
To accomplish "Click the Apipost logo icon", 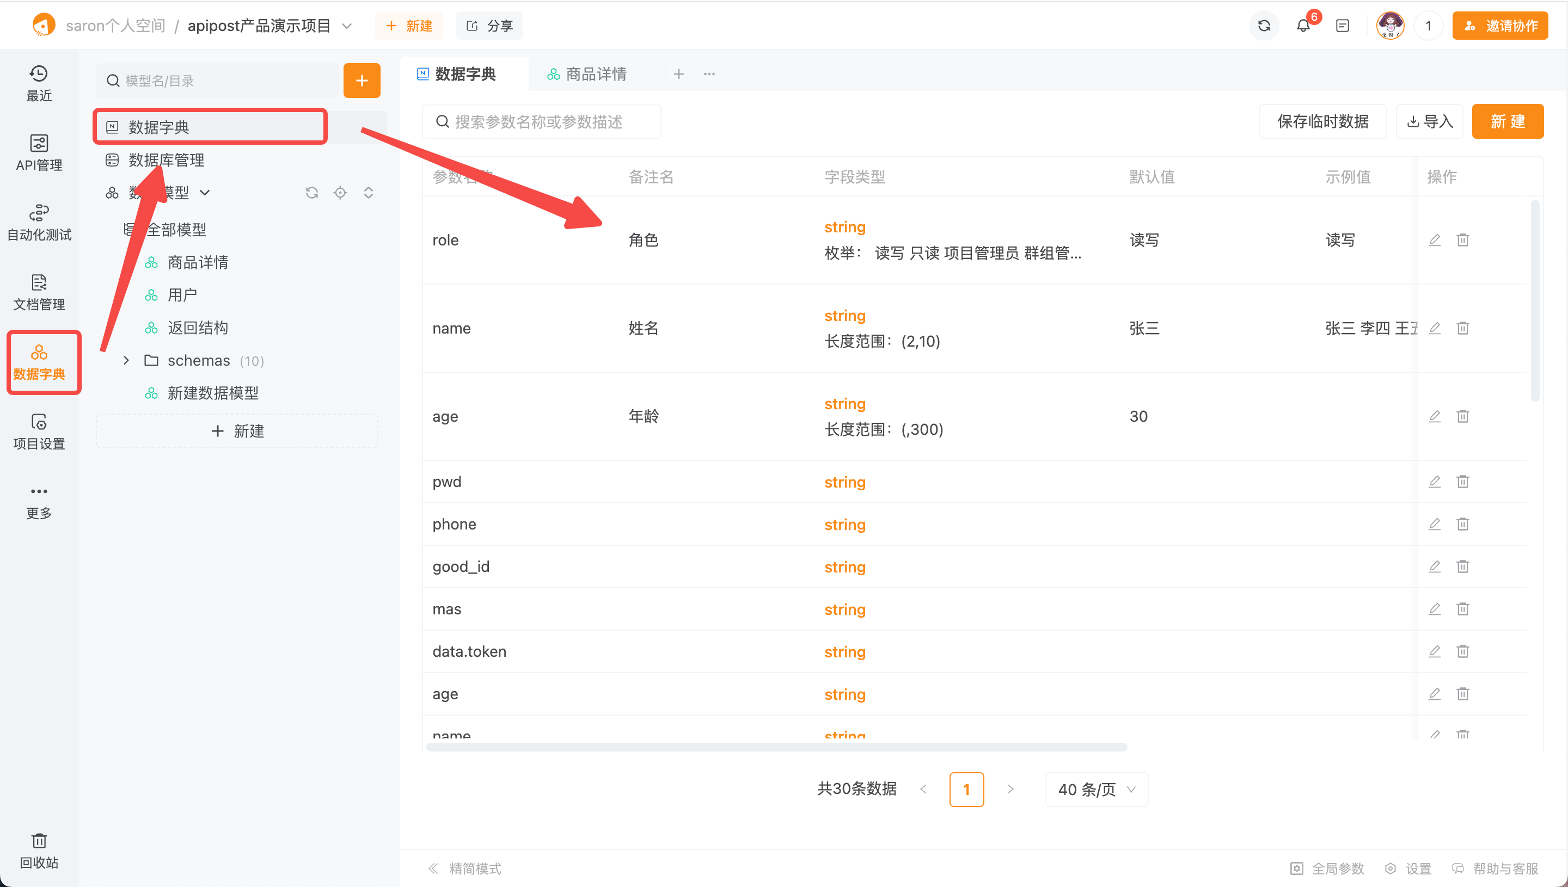I will pos(43,26).
